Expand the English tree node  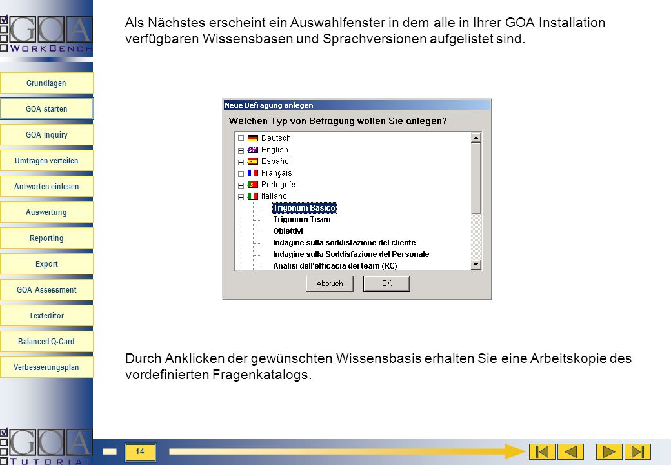[x=241, y=150]
